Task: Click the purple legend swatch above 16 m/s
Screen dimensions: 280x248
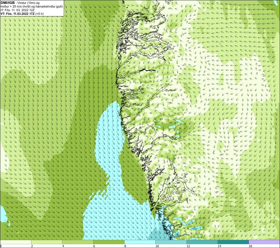Action: 264,242
